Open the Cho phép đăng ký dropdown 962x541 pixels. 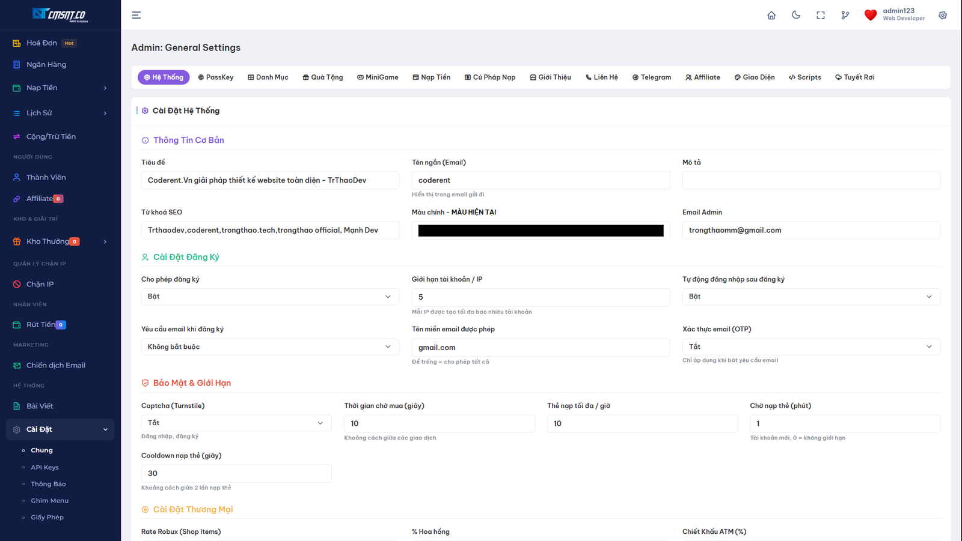pyautogui.click(x=269, y=297)
